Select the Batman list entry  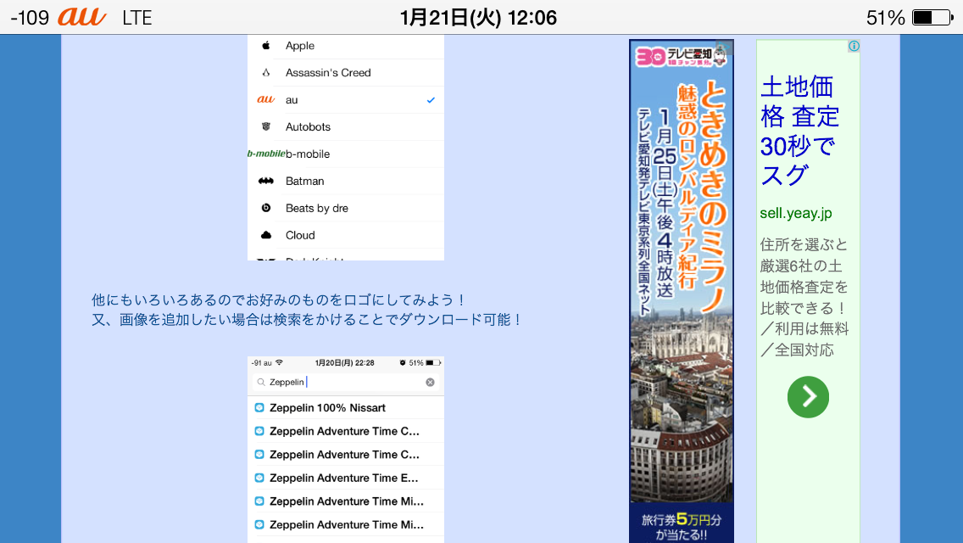click(x=346, y=181)
